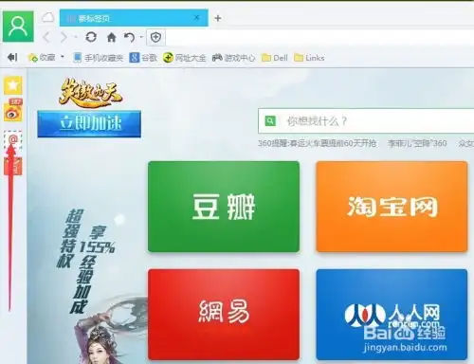This screenshot has width=474, height=364.
Task: Click the green search magnifier icon
Action: pyautogui.click(x=270, y=120)
